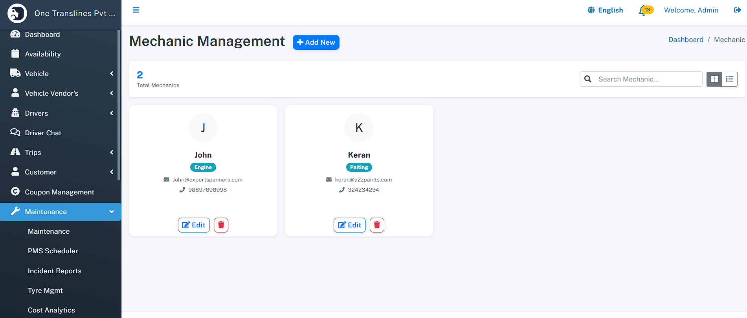Click the logout icon in the header

click(x=737, y=10)
